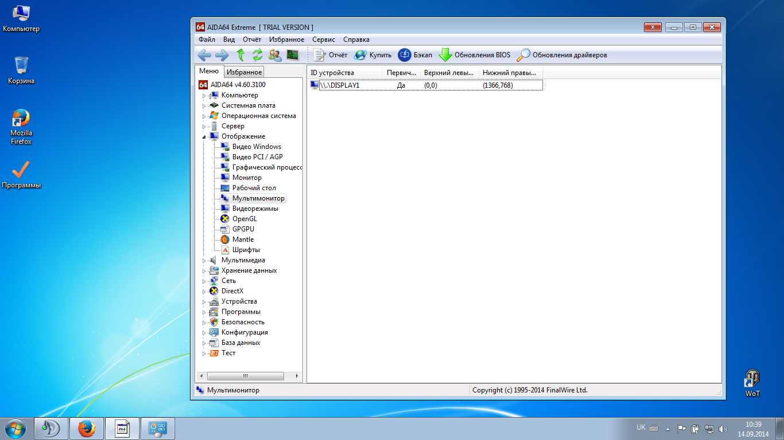Image resolution: width=784 pixels, height=440 pixels.
Task: Open Обновления драйверов from toolbar
Action: pos(562,55)
